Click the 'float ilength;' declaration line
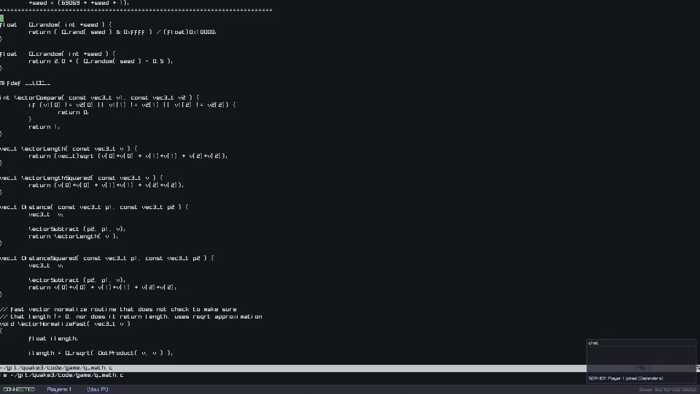This screenshot has width=700, height=394. point(53,339)
